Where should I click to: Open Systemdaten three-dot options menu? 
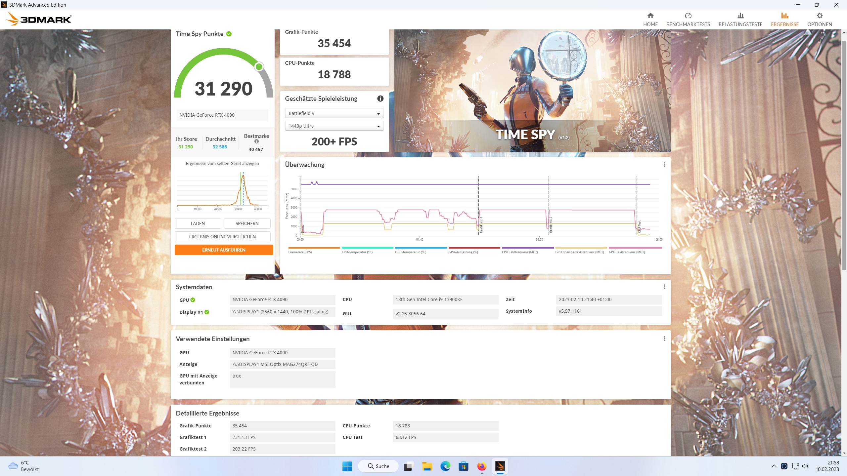pos(664,287)
